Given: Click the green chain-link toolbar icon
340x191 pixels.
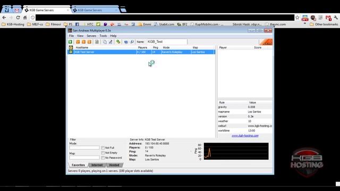Looking at the screenshot, I should [118, 42].
